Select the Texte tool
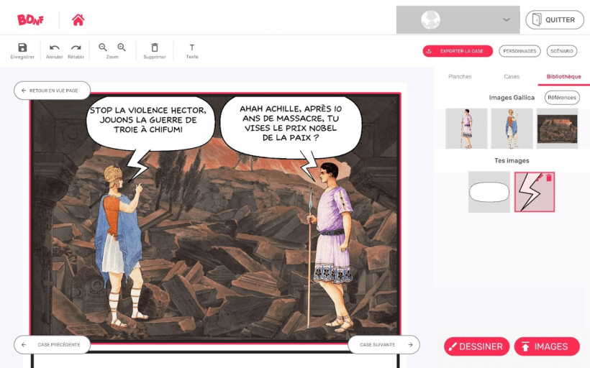590x368 pixels. click(x=192, y=48)
